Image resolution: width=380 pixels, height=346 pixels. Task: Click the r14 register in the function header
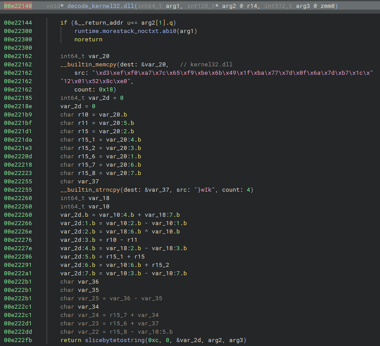click(x=252, y=6)
